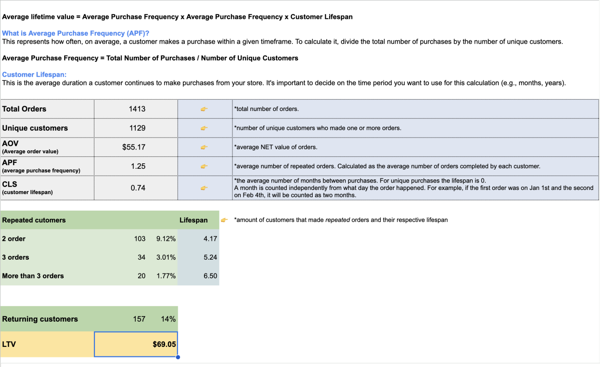The image size is (600, 367).
Task: Click the lifespan value 4.17 cell
Action: (211, 239)
